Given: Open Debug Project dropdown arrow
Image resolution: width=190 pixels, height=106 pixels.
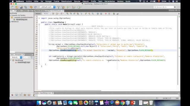Looking at the screenshot, I should 76,7.
